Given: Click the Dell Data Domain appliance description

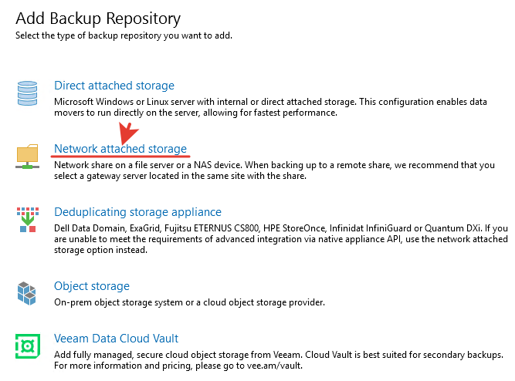Looking at the screenshot, I should pos(270,234).
